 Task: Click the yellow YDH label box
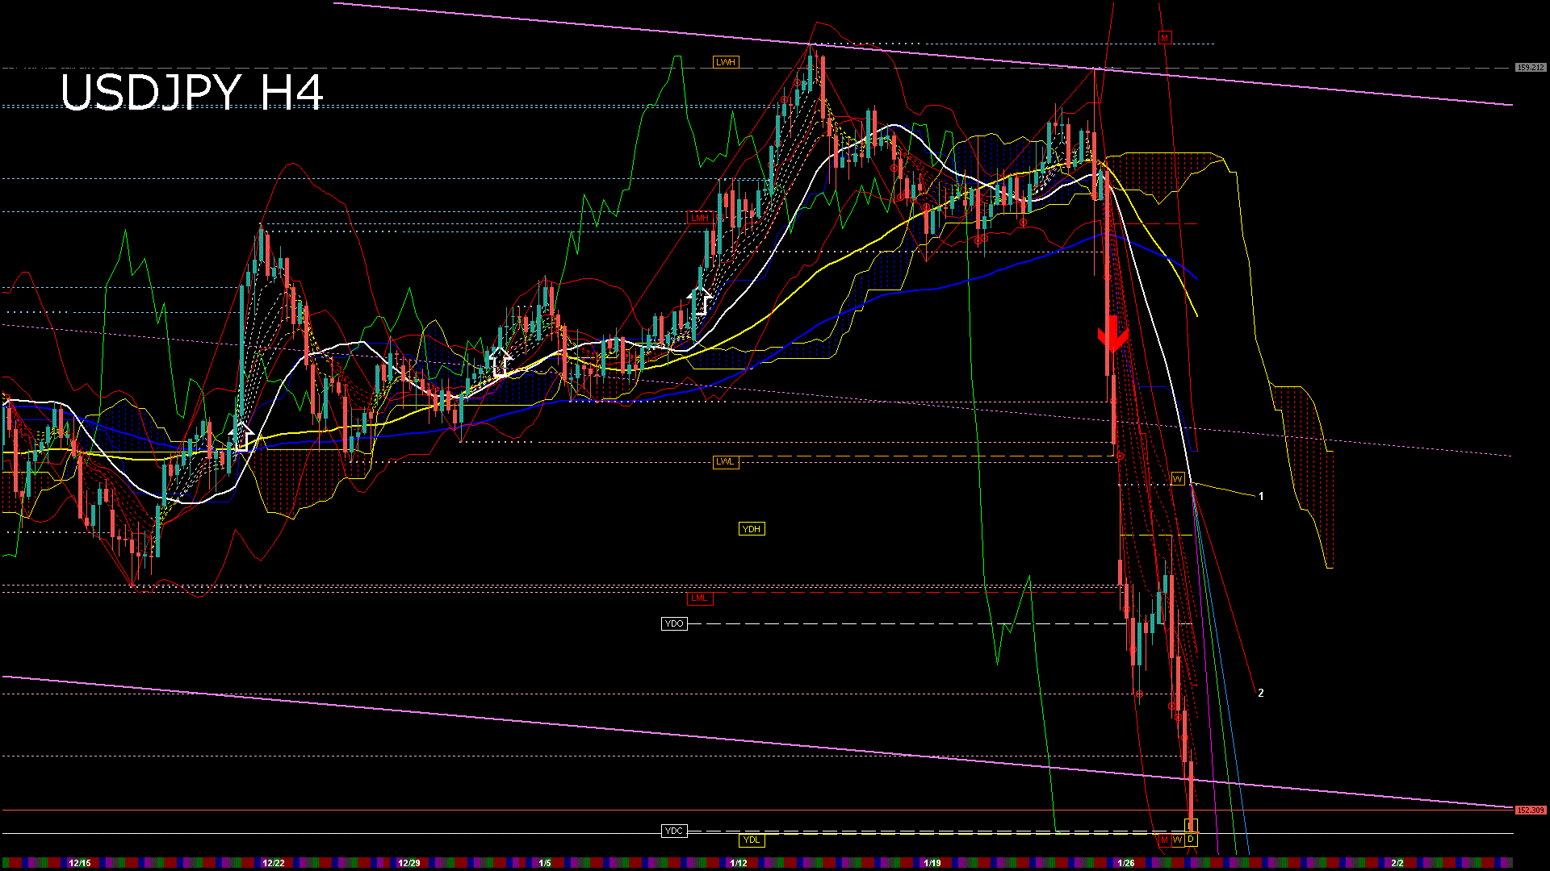tap(751, 529)
